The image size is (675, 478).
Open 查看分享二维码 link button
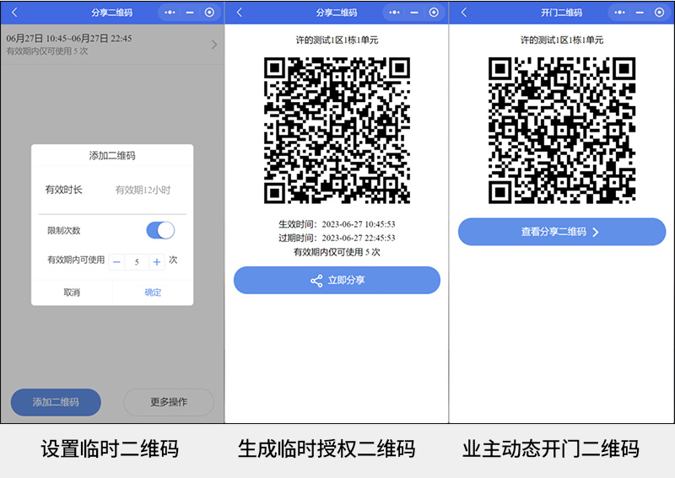pos(562,232)
